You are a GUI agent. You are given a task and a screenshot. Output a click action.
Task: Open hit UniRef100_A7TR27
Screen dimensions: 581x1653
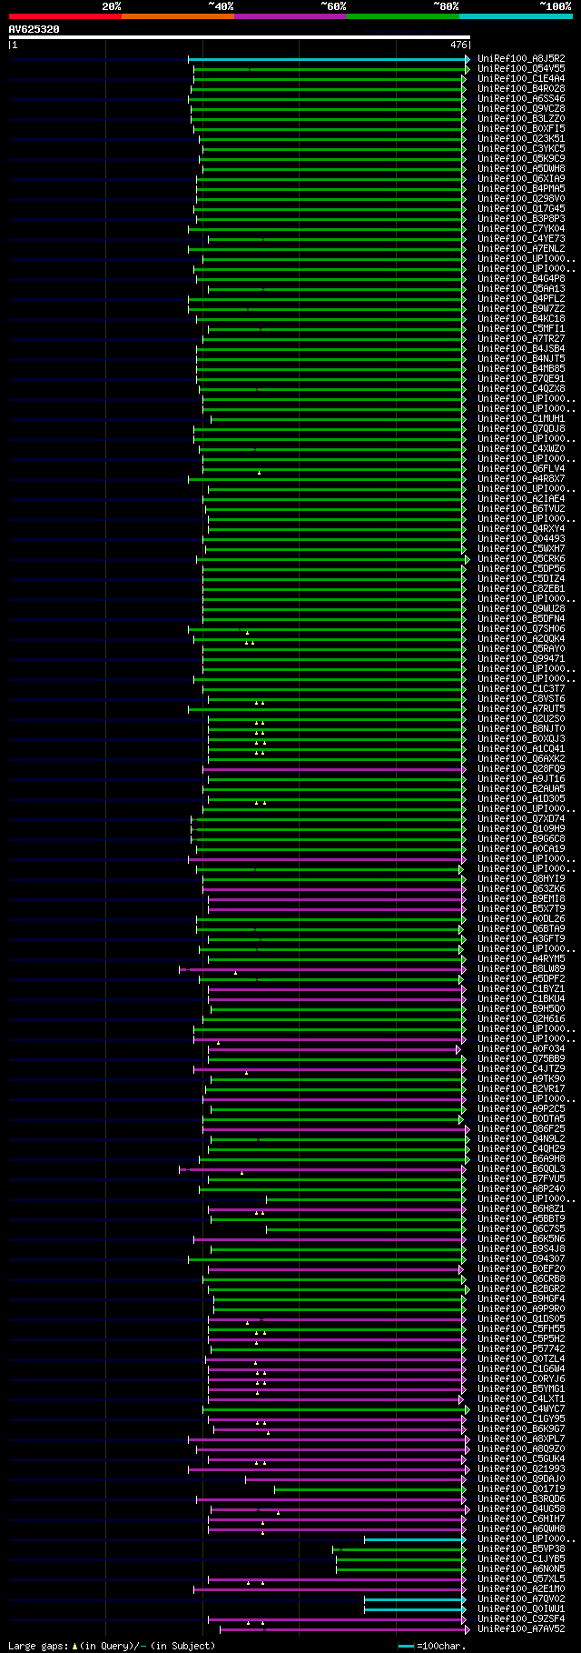click(521, 338)
